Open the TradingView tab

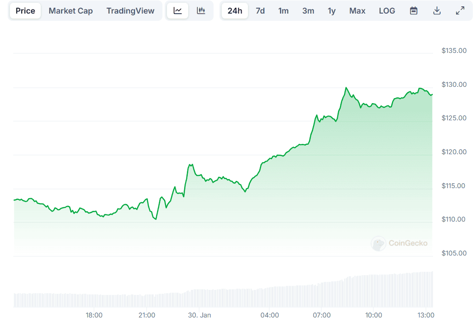[x=130, y=11]
